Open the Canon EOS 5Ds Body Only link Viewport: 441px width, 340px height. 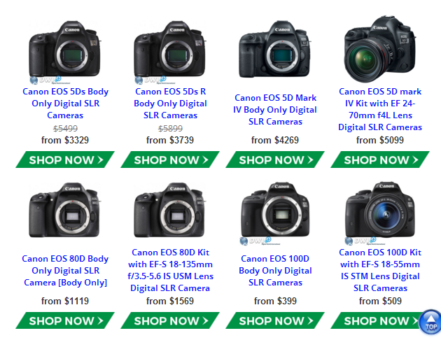click(x=65, y=104)
